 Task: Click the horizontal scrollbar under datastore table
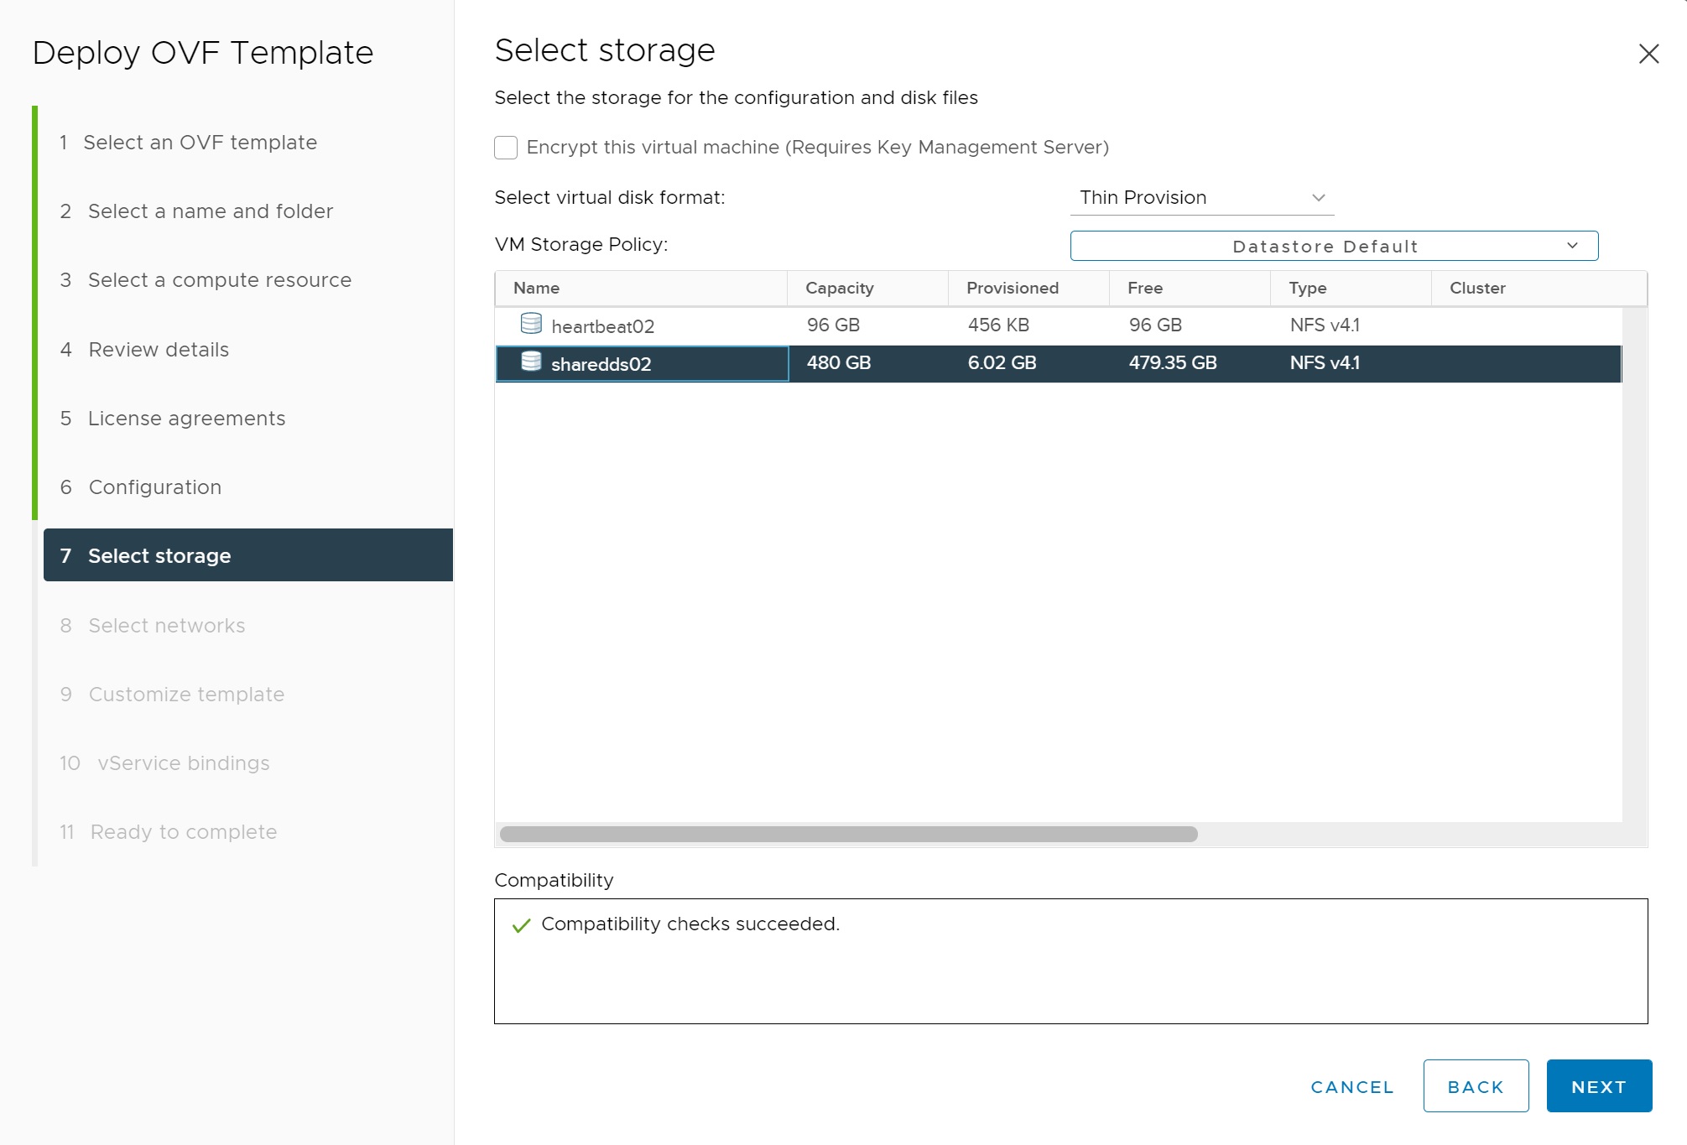848,834
